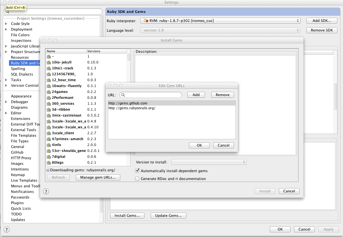Click the gem icon next to 4info
Image resolution: width=343 pixels, height=237 pixels.
click(49, 145)
